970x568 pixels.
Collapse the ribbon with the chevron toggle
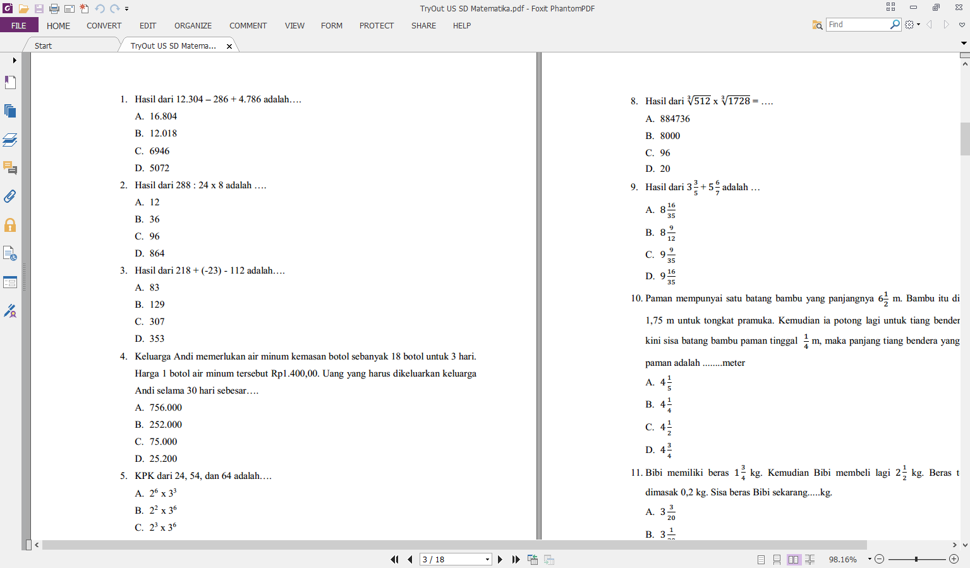pos(962,25)
